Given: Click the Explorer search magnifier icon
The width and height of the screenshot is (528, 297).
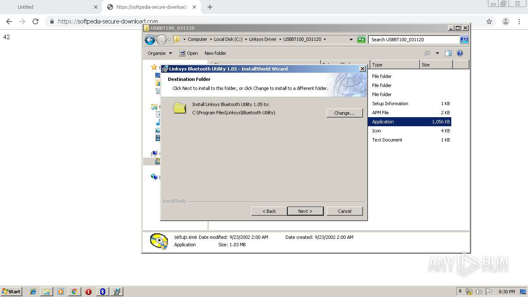Looking at the screenshot, I should [464, 40].
